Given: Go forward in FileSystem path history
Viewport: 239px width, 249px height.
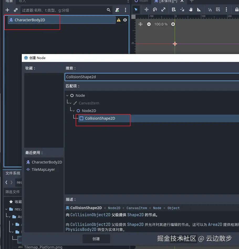Looking at the screenshot, I should click(12, 182).
